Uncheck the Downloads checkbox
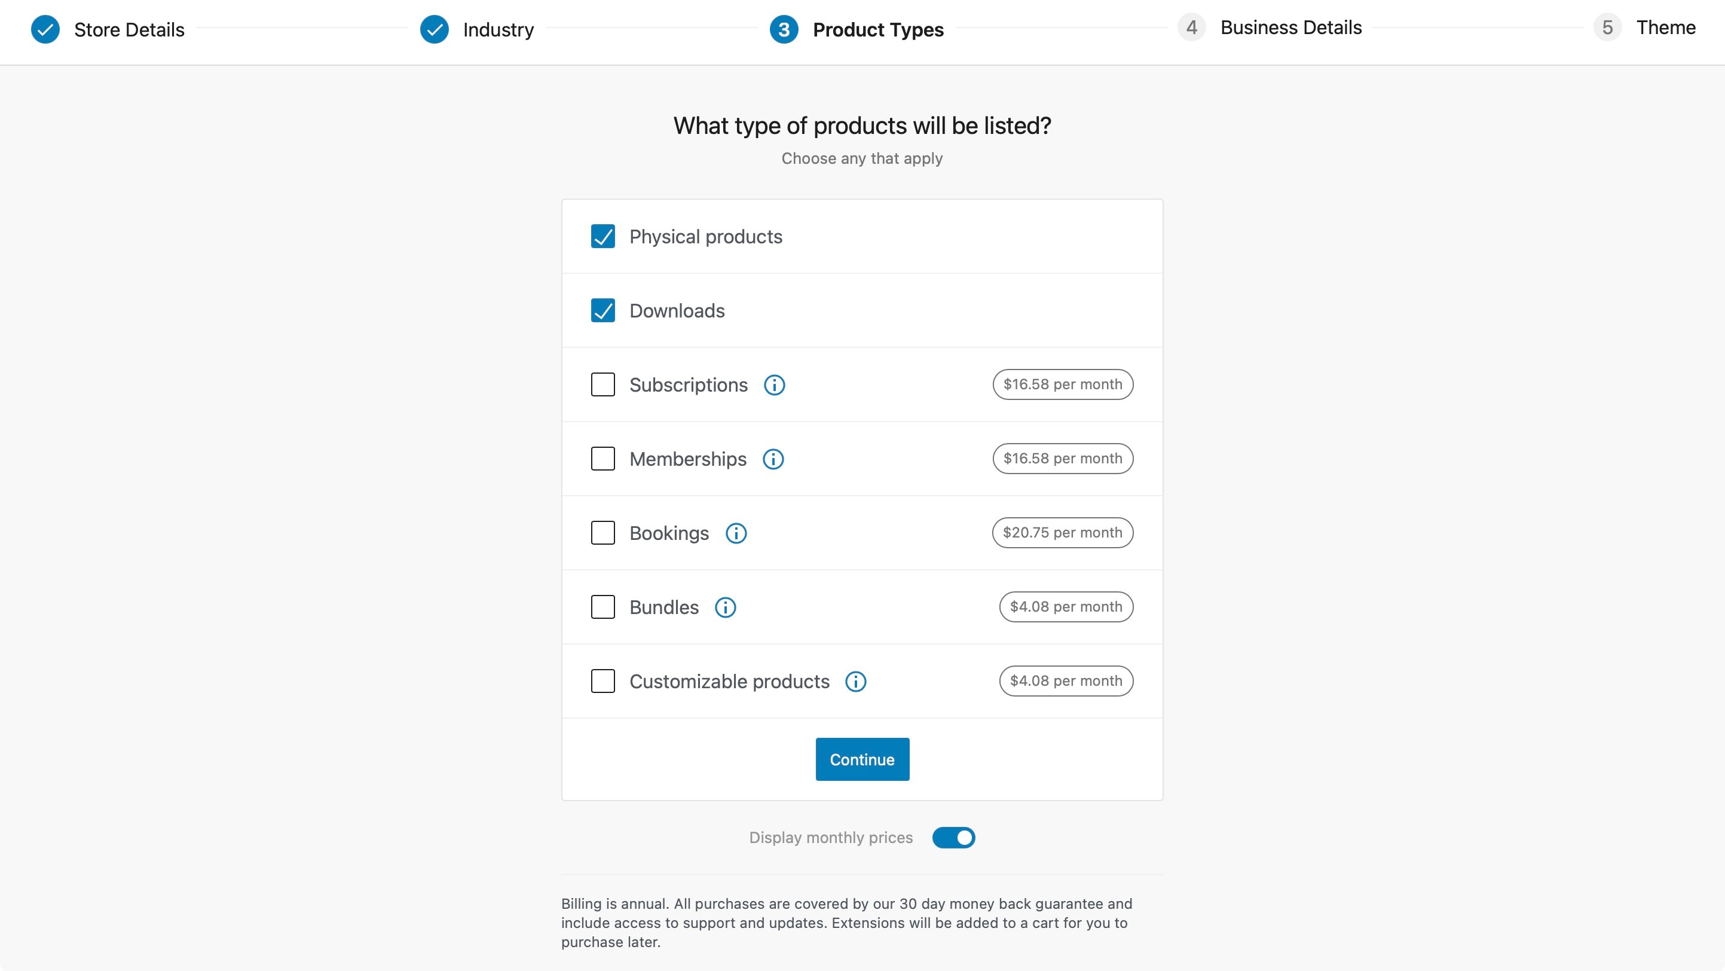The width and height of the screenshot is (1725, 971). 602,311
